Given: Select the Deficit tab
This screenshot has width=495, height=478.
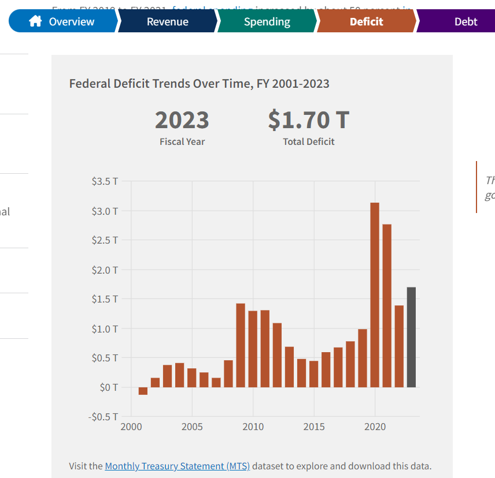Looking at the screenshot, I should (367, 21).
